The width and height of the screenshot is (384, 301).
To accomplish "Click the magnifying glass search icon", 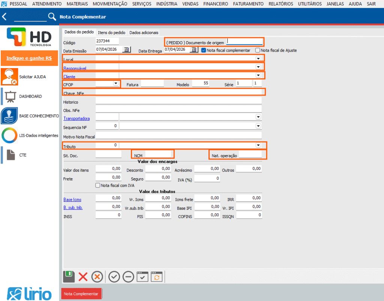I will pyautogui.click(x=52, y=17).
